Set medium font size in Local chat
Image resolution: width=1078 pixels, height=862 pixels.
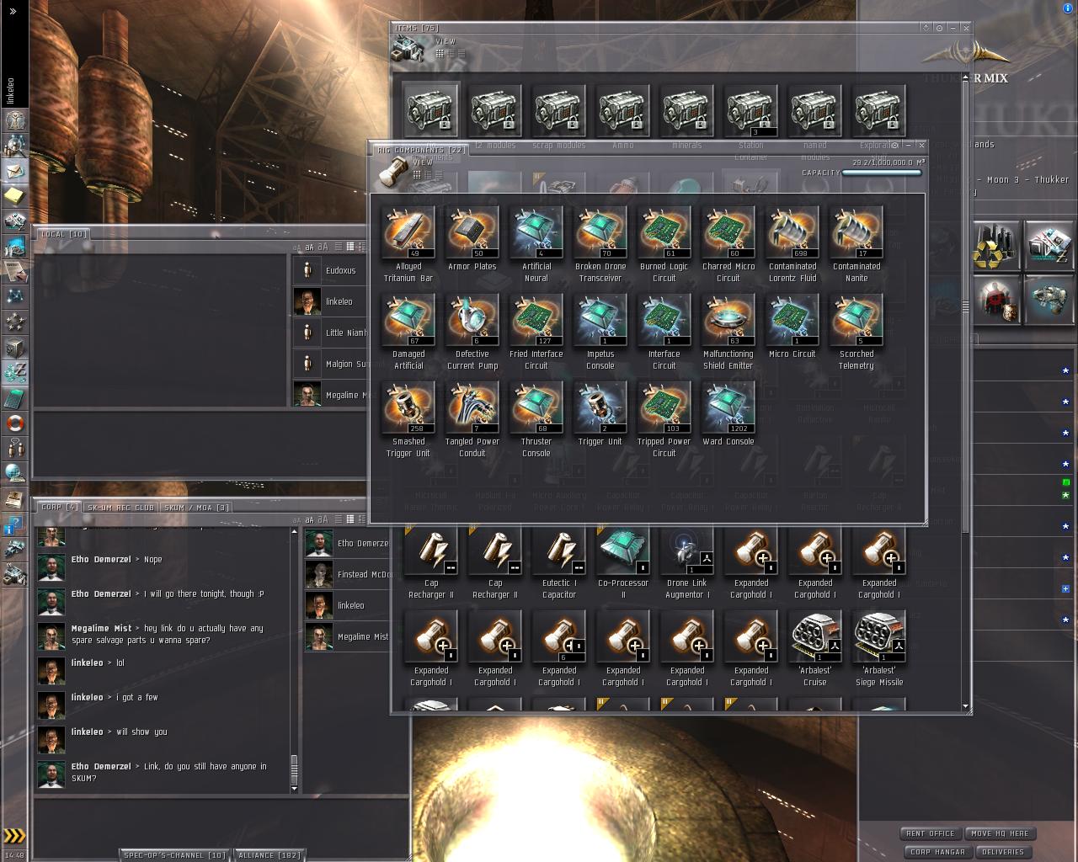pos(310,247)
